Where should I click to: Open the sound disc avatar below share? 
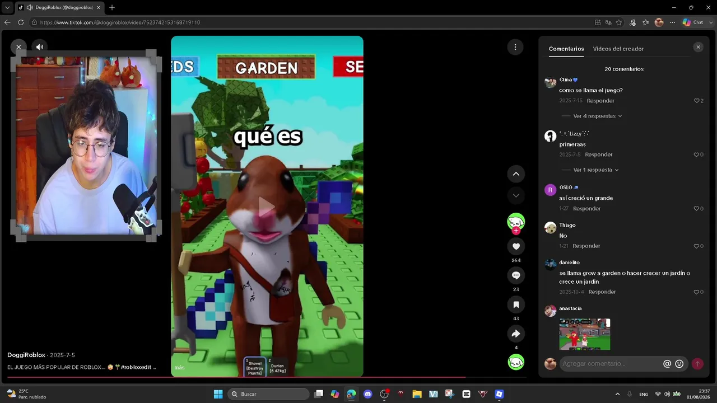click(x=516, y=362)
